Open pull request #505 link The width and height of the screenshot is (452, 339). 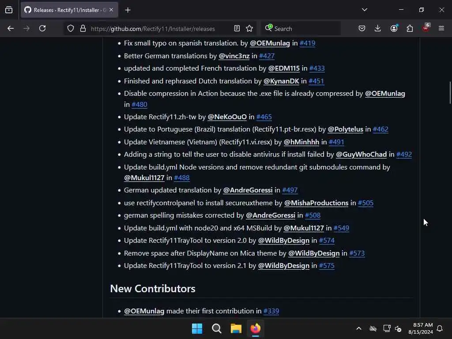click(365, 203)
